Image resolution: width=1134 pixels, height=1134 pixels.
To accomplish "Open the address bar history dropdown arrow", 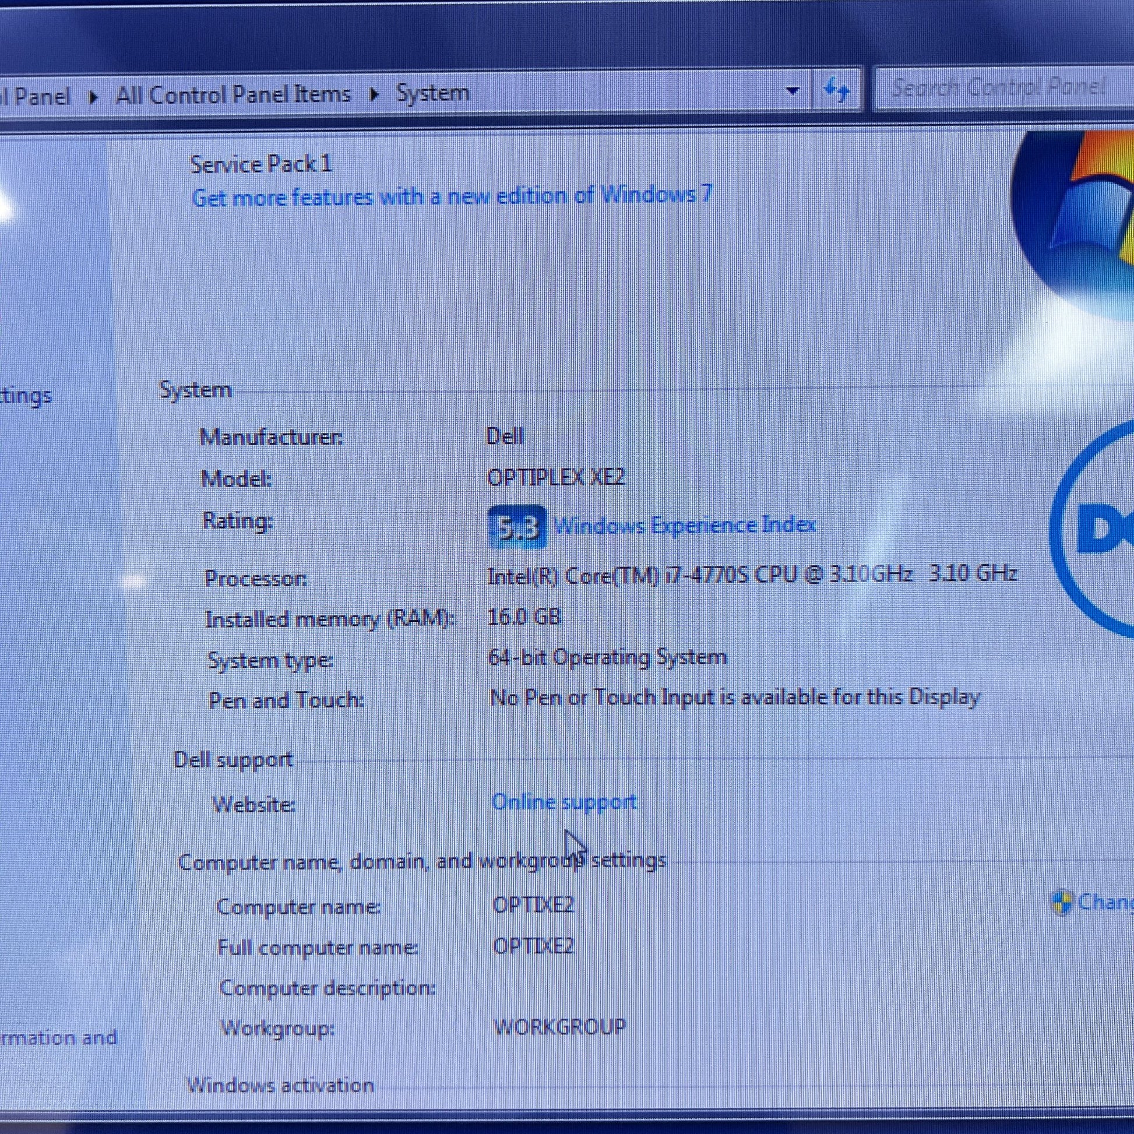I will pos(793,91).
